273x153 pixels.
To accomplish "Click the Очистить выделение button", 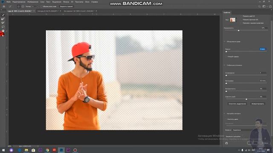I will (237, 104).
